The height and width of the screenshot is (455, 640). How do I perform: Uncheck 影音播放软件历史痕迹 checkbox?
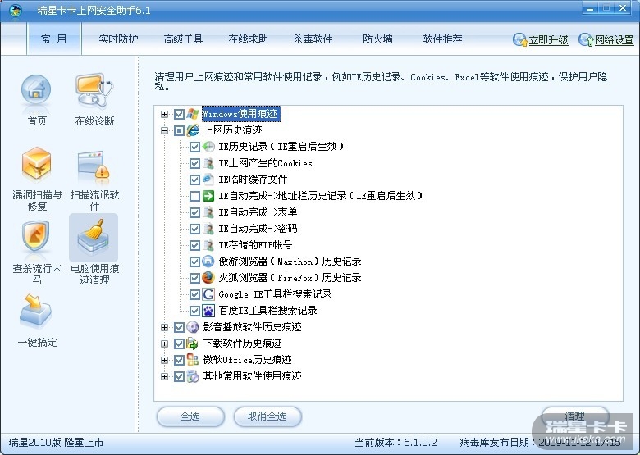[179, 326]
